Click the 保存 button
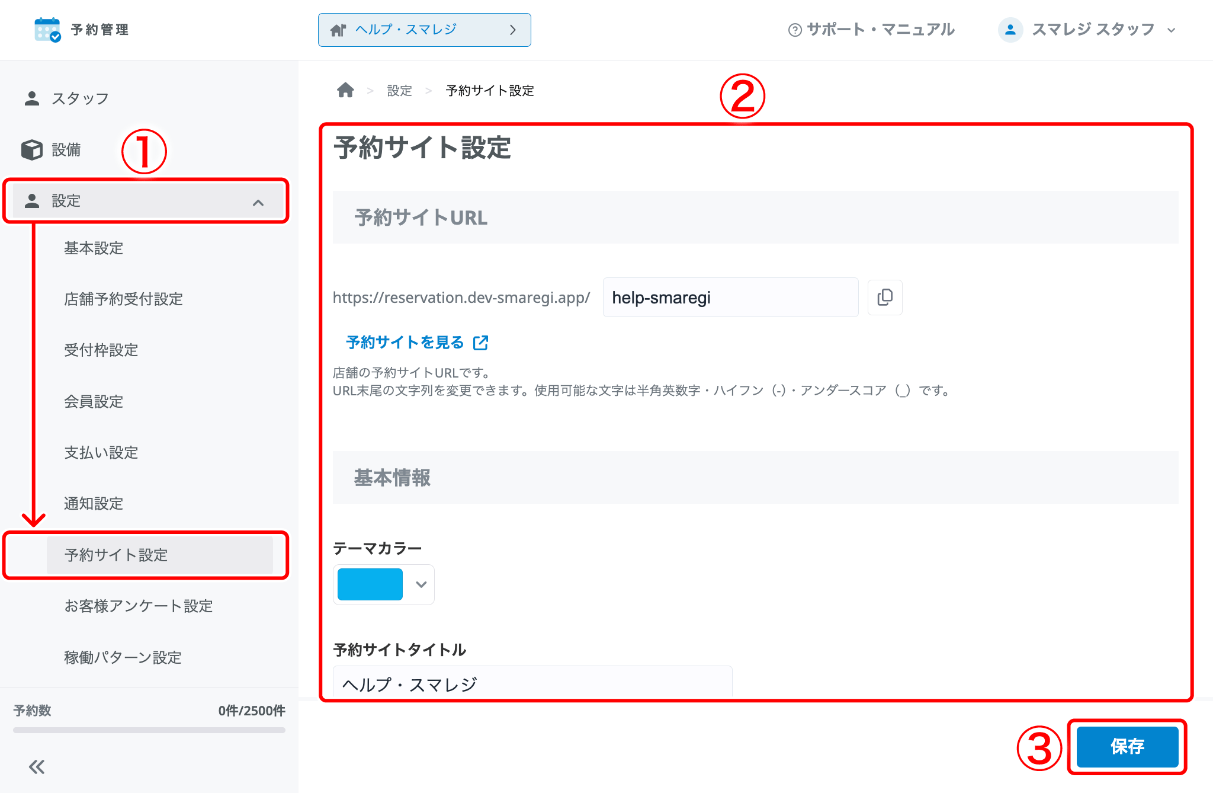This screenshot has height=793, width=1213. [1127, 747]
